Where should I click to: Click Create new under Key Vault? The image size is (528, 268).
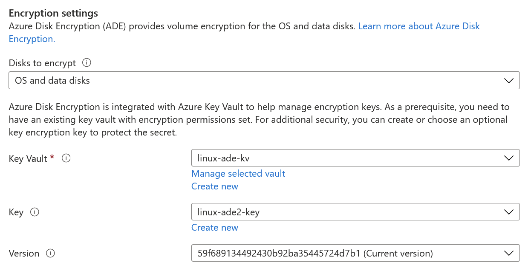coord(215,186)
